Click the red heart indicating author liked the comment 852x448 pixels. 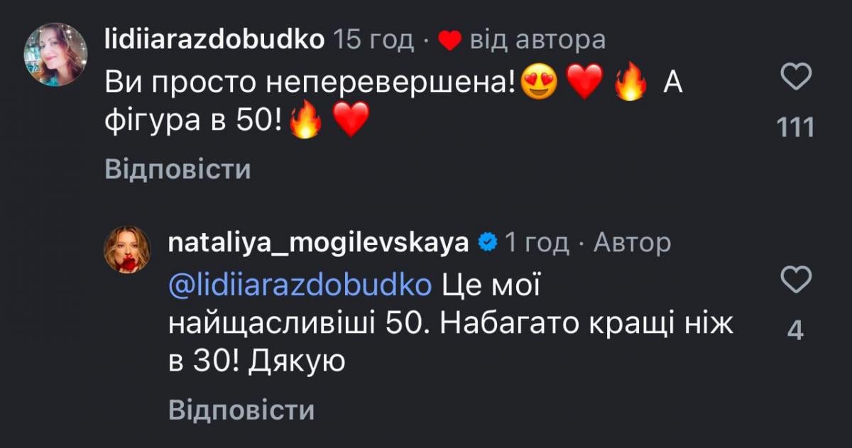450,40
